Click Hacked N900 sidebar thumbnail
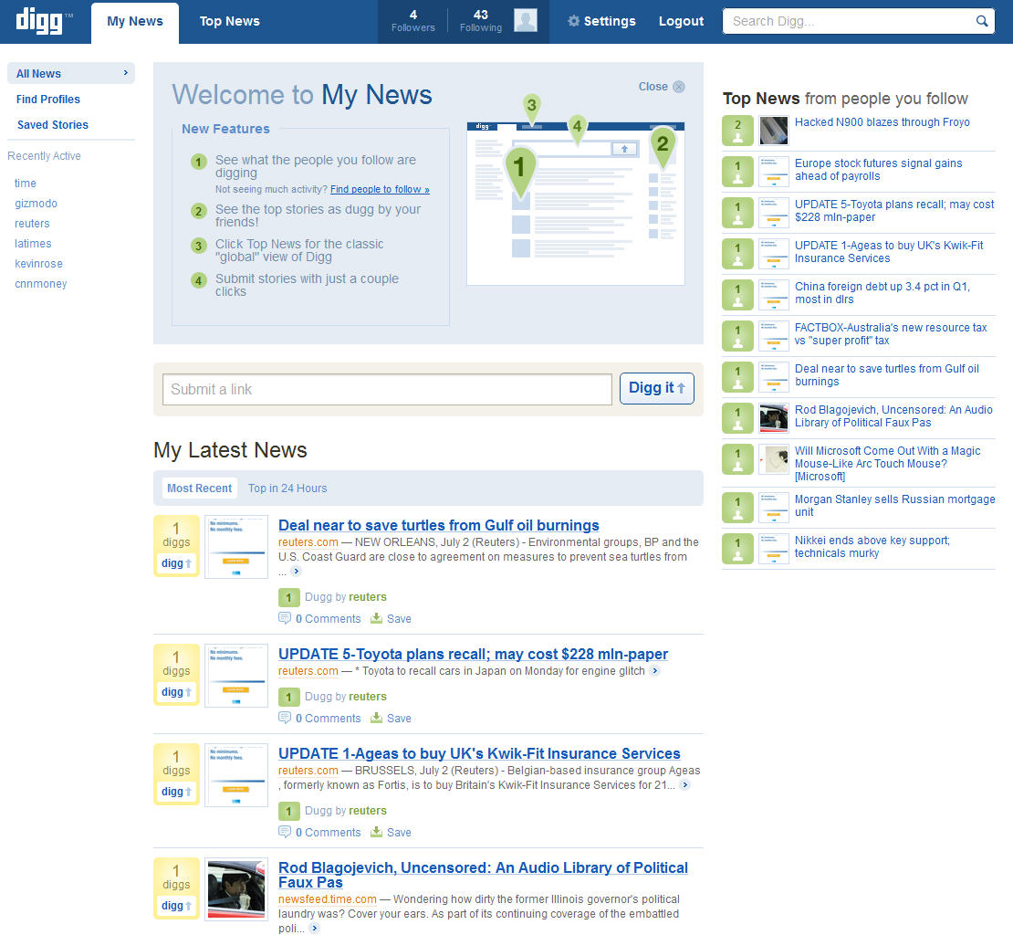Screen dimensions: 1013x935 click(773, 131)
